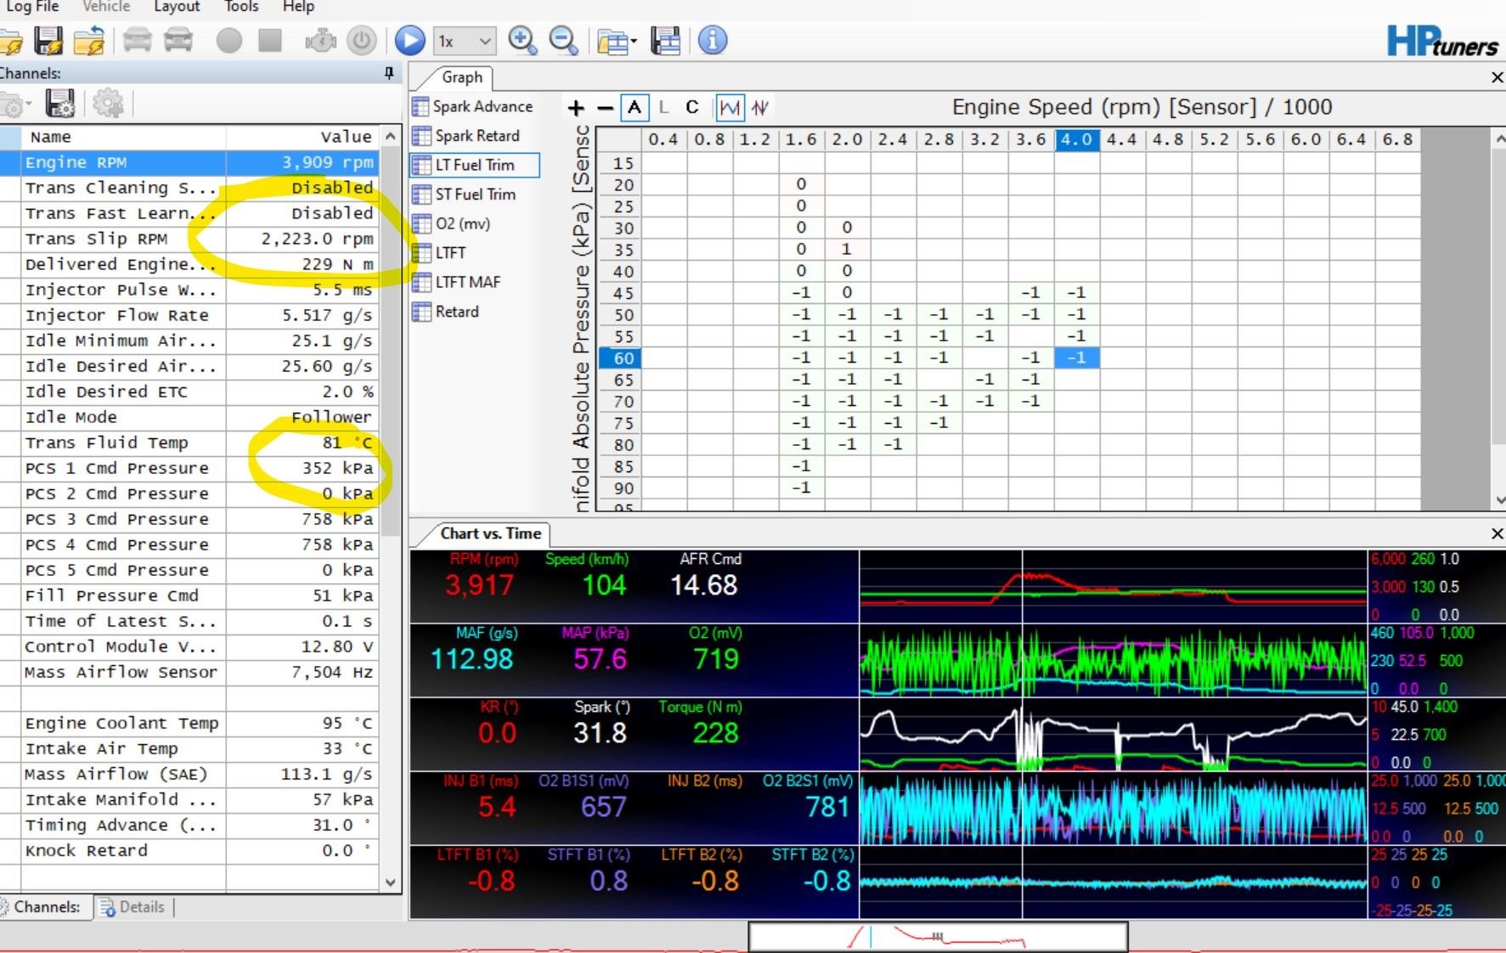Click the blue info icon in toolbar
The image size is (1506, 953).
713,40
